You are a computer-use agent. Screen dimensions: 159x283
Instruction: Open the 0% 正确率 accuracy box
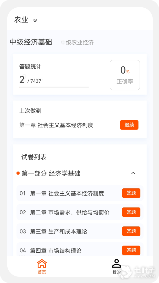pyautogui.click(x=125, y=75)
